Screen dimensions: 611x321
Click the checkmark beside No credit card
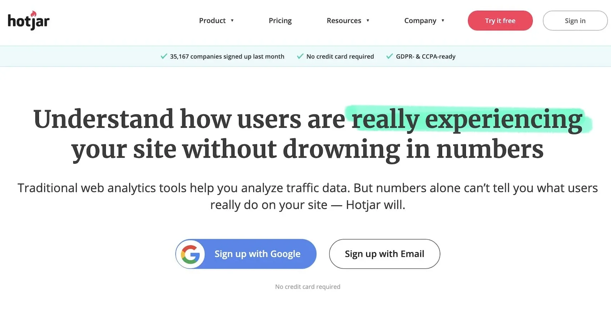tap(300, 56)
